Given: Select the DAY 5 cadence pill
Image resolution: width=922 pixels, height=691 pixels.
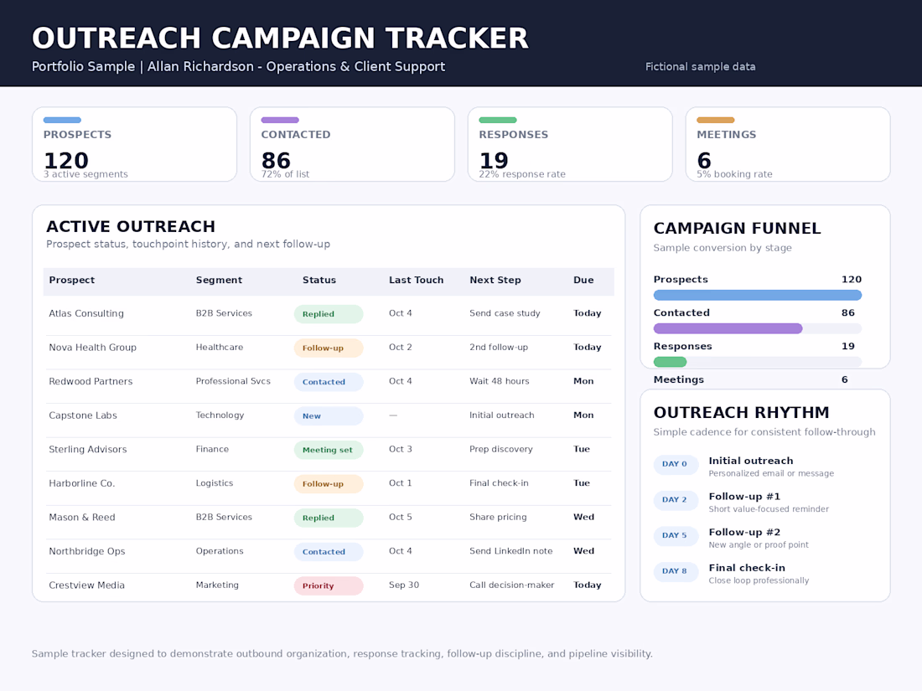Looking at the screenshot, I should point(676,536).
